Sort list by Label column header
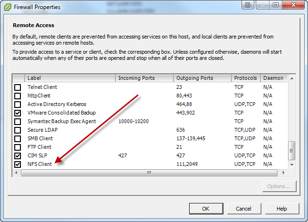 70,78
